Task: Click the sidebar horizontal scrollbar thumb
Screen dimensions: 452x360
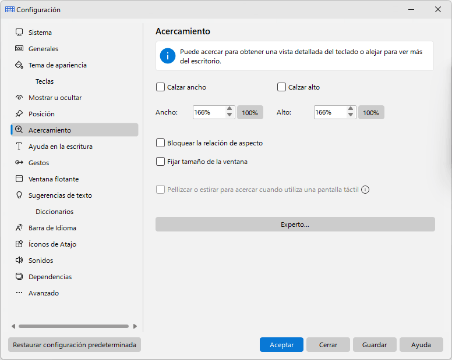Action: coord(73,326)
